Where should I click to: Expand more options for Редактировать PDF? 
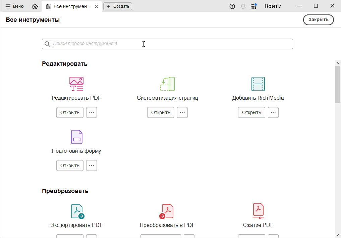click(92, 112)
